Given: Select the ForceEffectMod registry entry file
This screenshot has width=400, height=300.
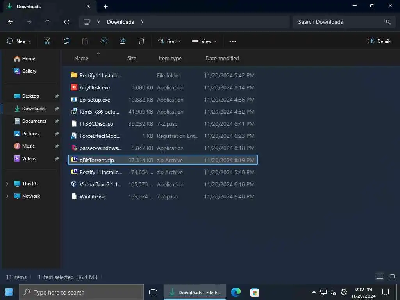Looking at the screenshot, I should tap(163, 136).
